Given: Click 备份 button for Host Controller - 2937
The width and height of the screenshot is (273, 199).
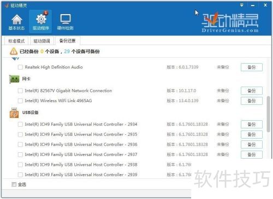Looking at the screenshot, I should click(x=252, y=154).
